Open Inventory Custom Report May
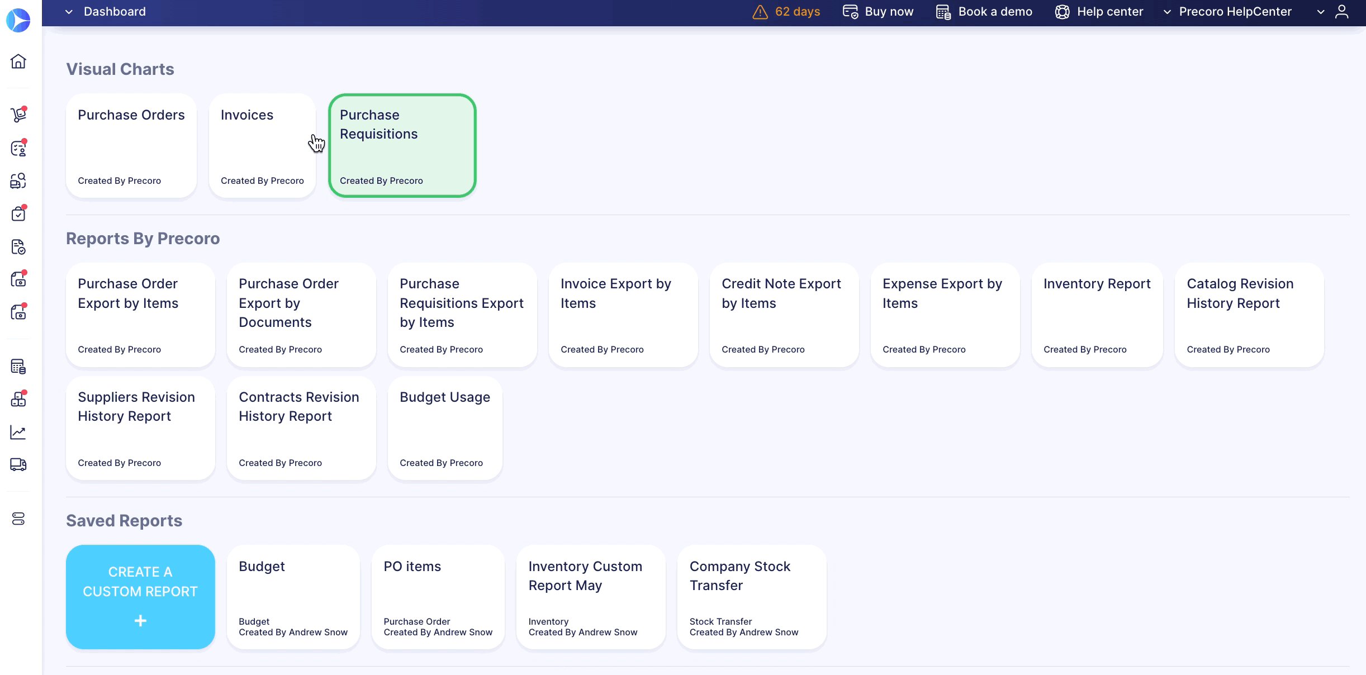 click(x=591, y=597)
